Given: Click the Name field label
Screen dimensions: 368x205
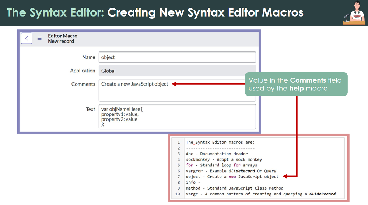Looking at the screenshot, I should [x=88, y=57].
